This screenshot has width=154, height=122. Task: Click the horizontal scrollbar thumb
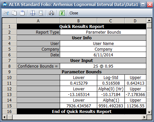(x=10, y=117)
